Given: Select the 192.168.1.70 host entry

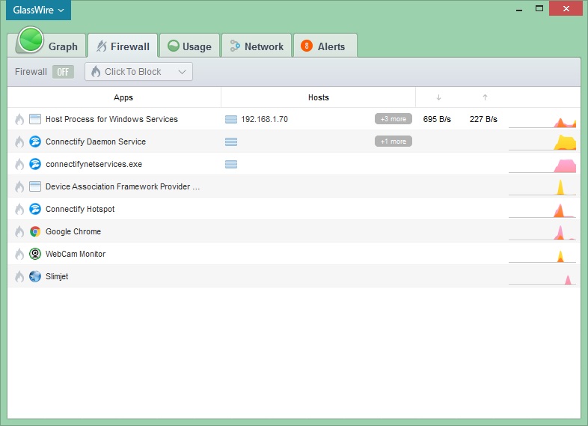Looking at the screenshot, I should click(264, 119).
